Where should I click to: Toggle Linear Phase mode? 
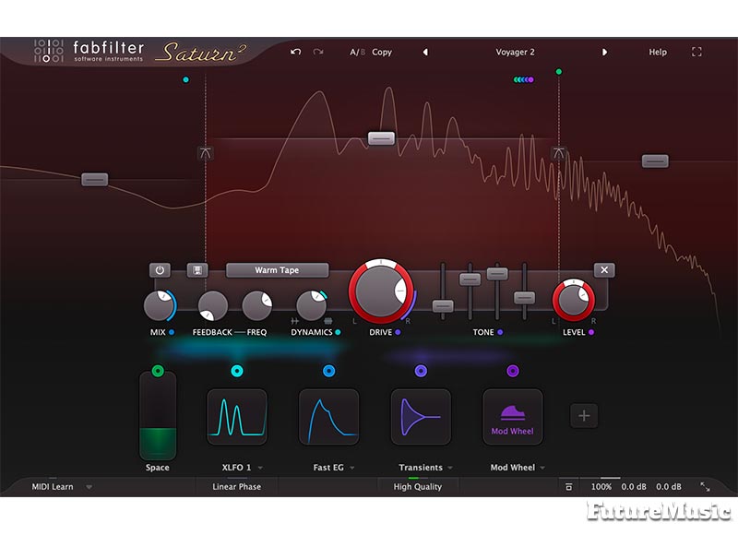click(236, 486)
